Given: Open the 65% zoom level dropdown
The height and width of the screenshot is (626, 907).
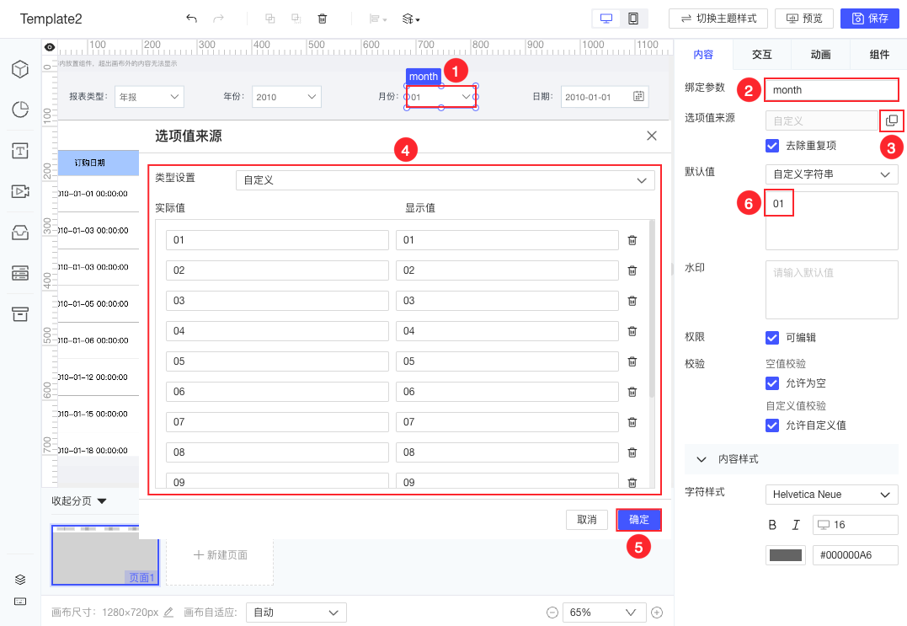Looking at the screenshot, I should (603, 613).
